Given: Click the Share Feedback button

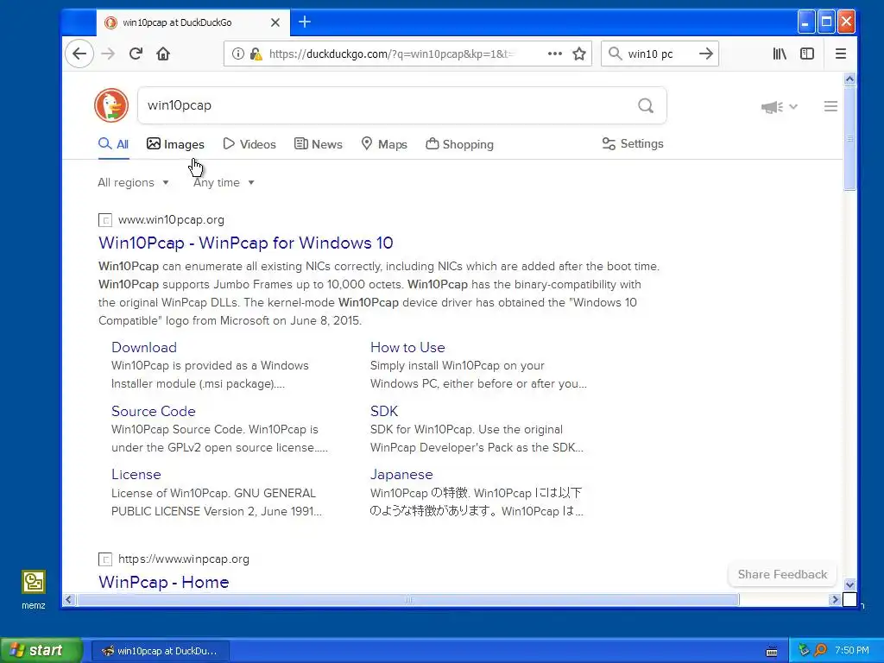Looking at the screenshot, I should click(x=782, y=574).
